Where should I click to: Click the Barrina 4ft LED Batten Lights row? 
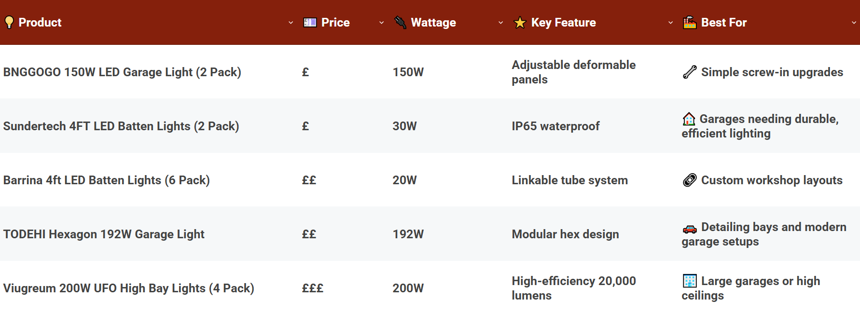tap(106, 180)
